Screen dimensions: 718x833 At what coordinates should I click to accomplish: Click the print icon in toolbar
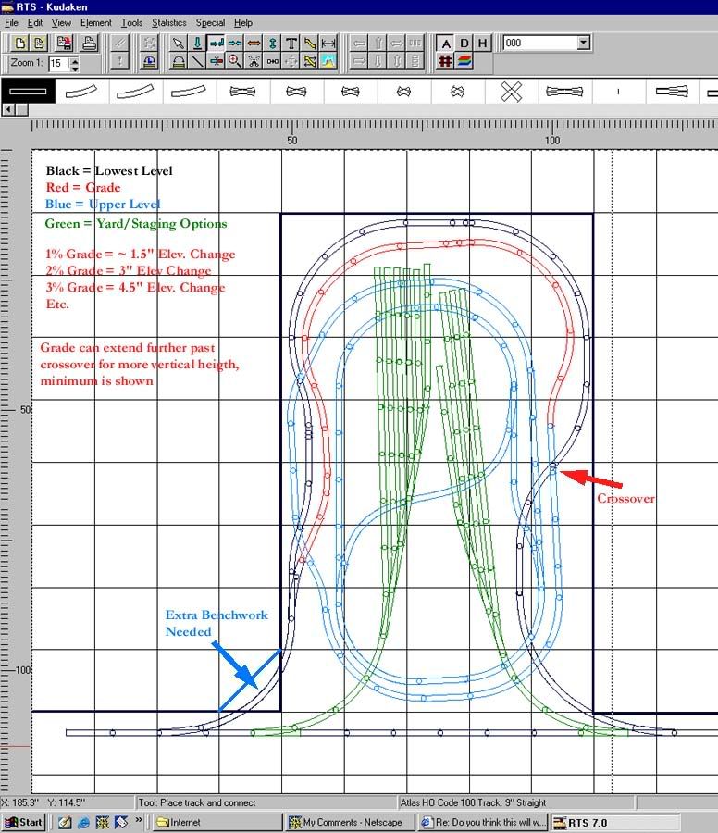pos(89,43)
